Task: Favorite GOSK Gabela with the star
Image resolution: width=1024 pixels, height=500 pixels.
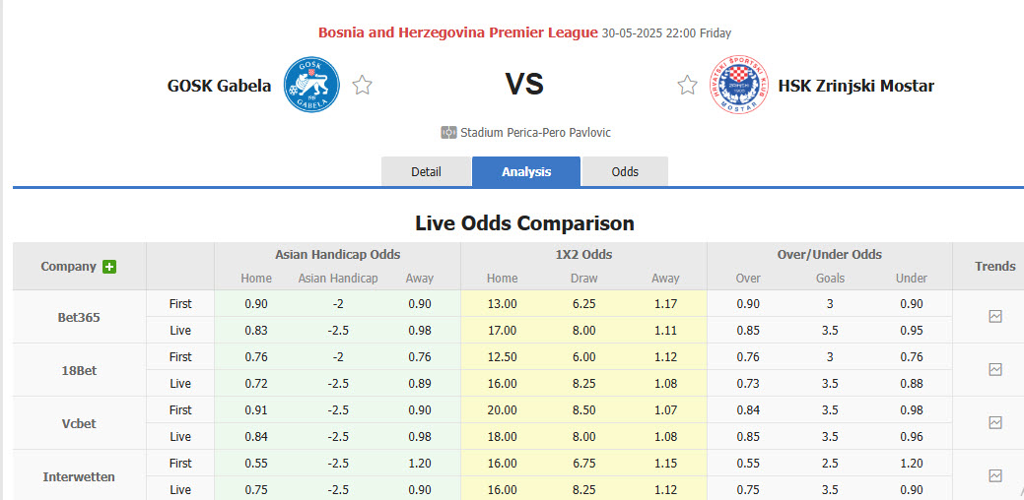Action: [363, 86]
